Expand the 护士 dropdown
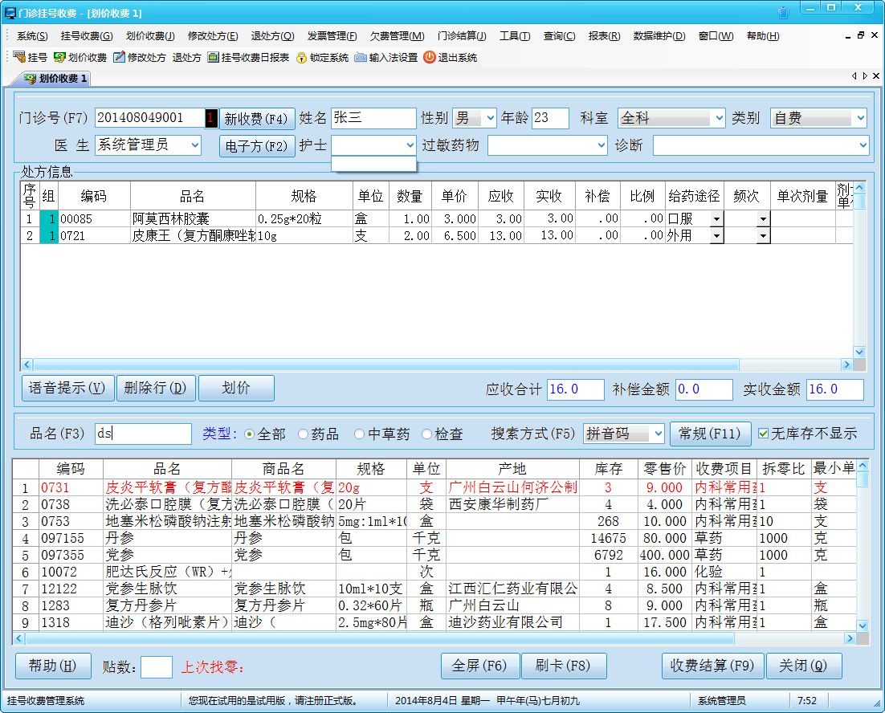Viewport: 885px width, 713px height. (x=410, y=145)
